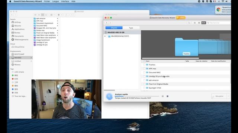Screen dimensions: 238x133
Task: Check the Final Cut Original Media checkbox in EaseUS
Action: pyautogui.click(x=144, y=84)
